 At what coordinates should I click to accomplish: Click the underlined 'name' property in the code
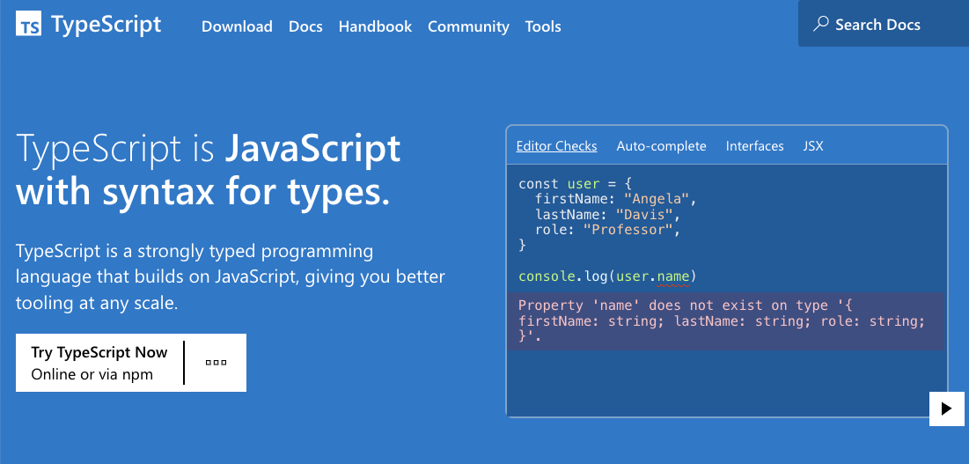click(673, 276)
